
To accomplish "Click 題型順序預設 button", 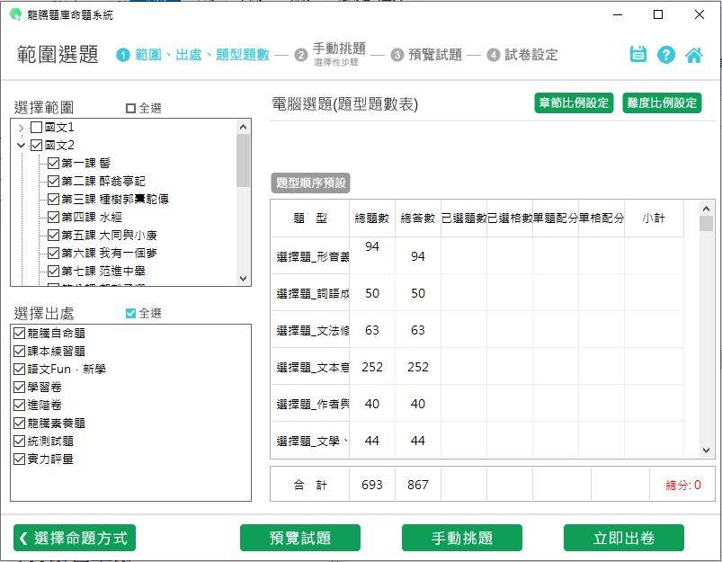I will tap(311, 183).
